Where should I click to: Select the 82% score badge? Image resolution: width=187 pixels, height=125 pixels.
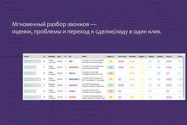click(x=111, y=67)
